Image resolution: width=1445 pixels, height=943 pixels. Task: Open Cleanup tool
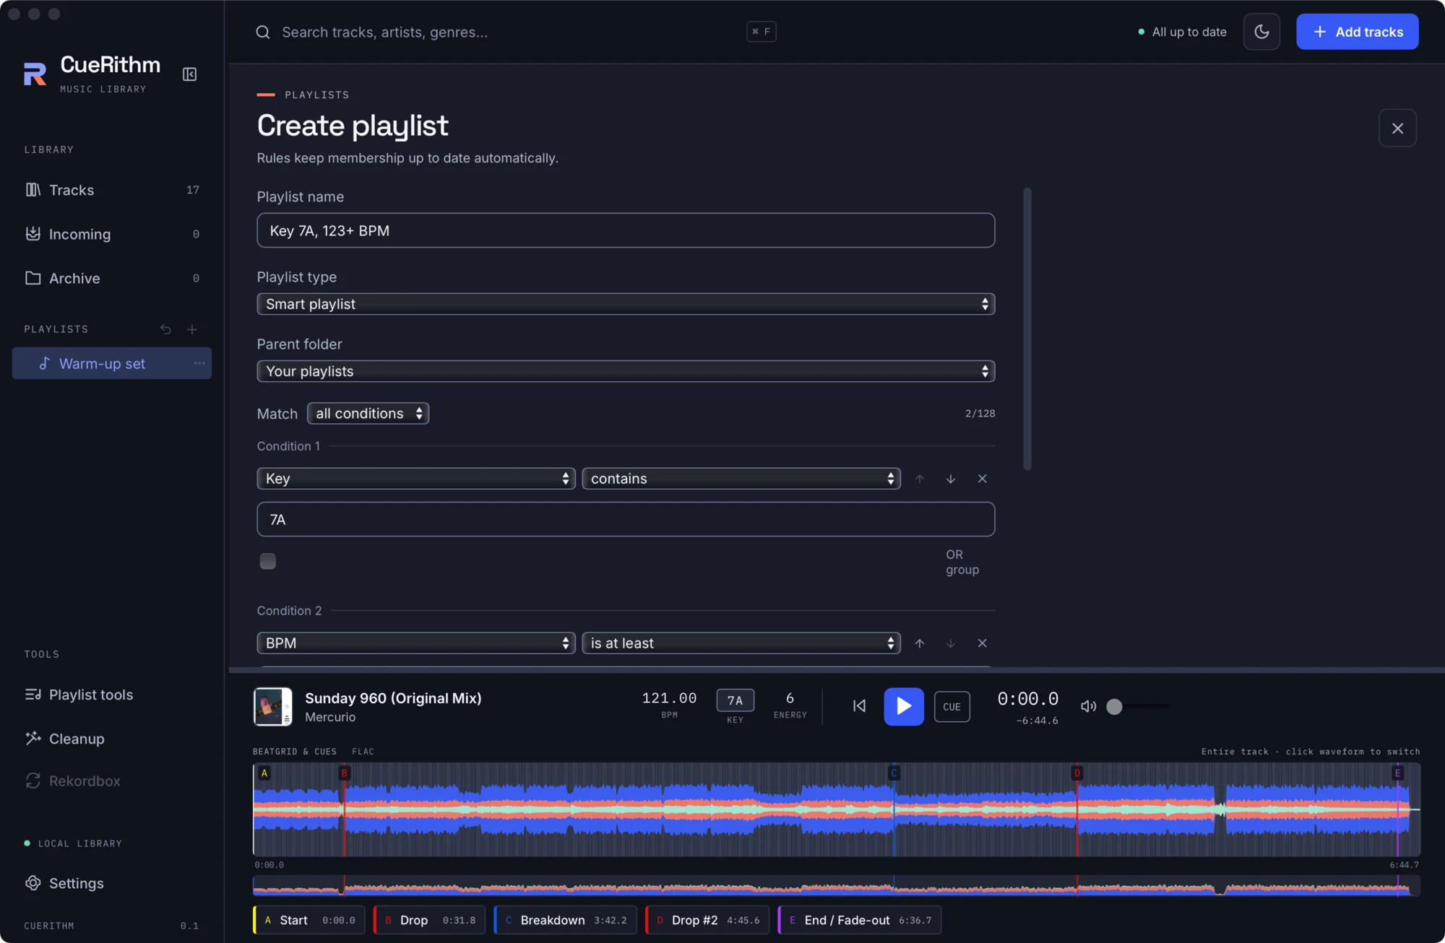tap(112, 739)
